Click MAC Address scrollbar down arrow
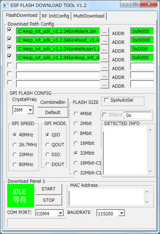 147,202
